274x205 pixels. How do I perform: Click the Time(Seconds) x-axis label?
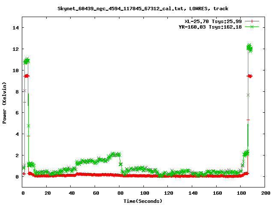click(143, 201)
